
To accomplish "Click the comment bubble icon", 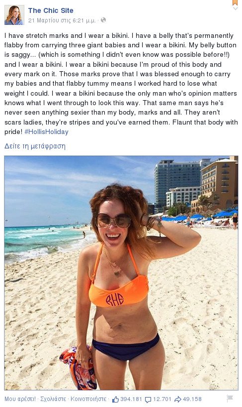I will 148,400.
